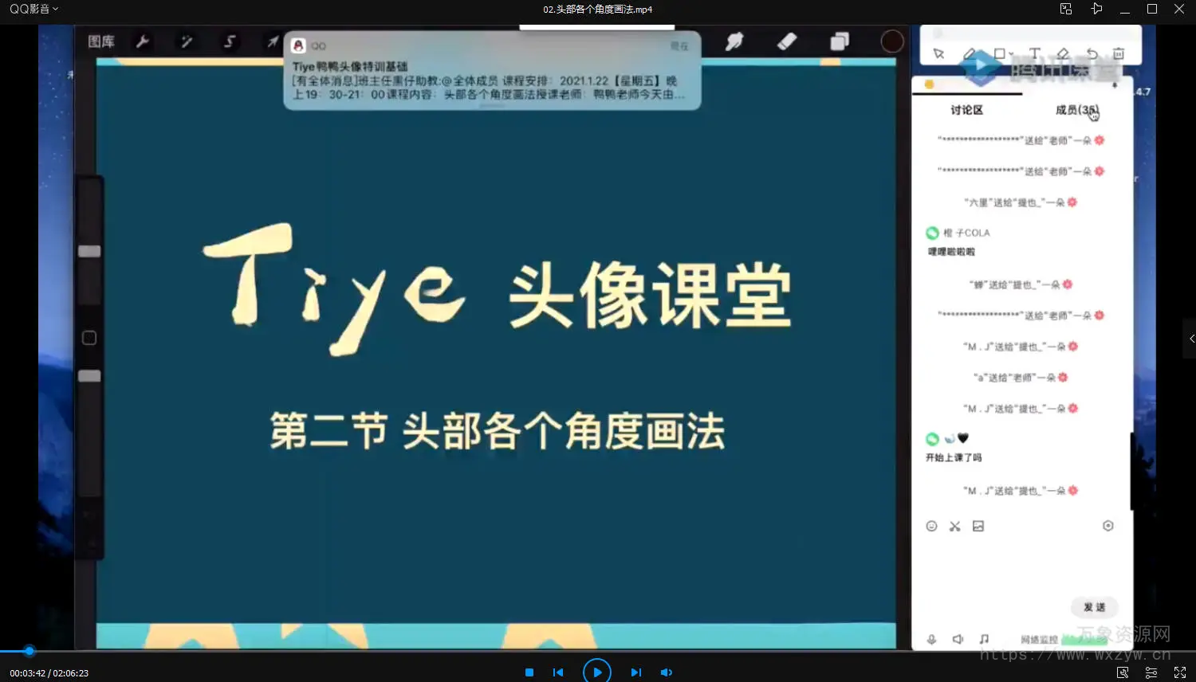Toggle always-on-top pin in title bar
The width and height of the screenshot is (1196, 682).
click(1096, 9)
